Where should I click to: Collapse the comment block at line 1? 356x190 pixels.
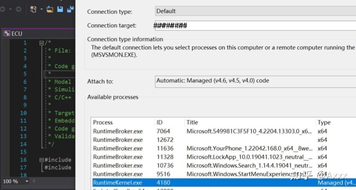(42, 43)
